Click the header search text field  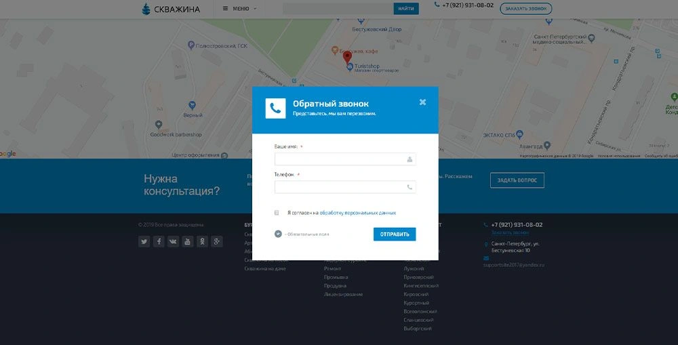coord(337,9)
